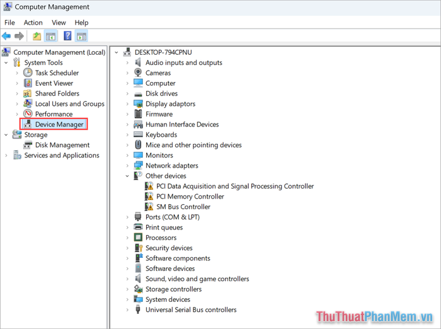441x329 pixels.
Task: Select PCI Data Acquisition and Signal Processing Controller
Action: (235, 186)
